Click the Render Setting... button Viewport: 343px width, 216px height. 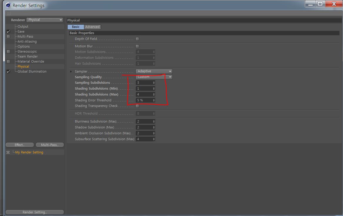tap(35, 212)
